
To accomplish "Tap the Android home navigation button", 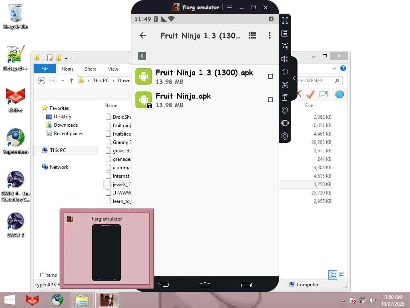I will [x=205, y=284].
